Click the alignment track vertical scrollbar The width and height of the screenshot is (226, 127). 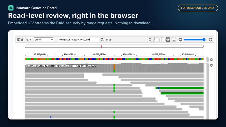pyautogui.click(x=205, y=76)
